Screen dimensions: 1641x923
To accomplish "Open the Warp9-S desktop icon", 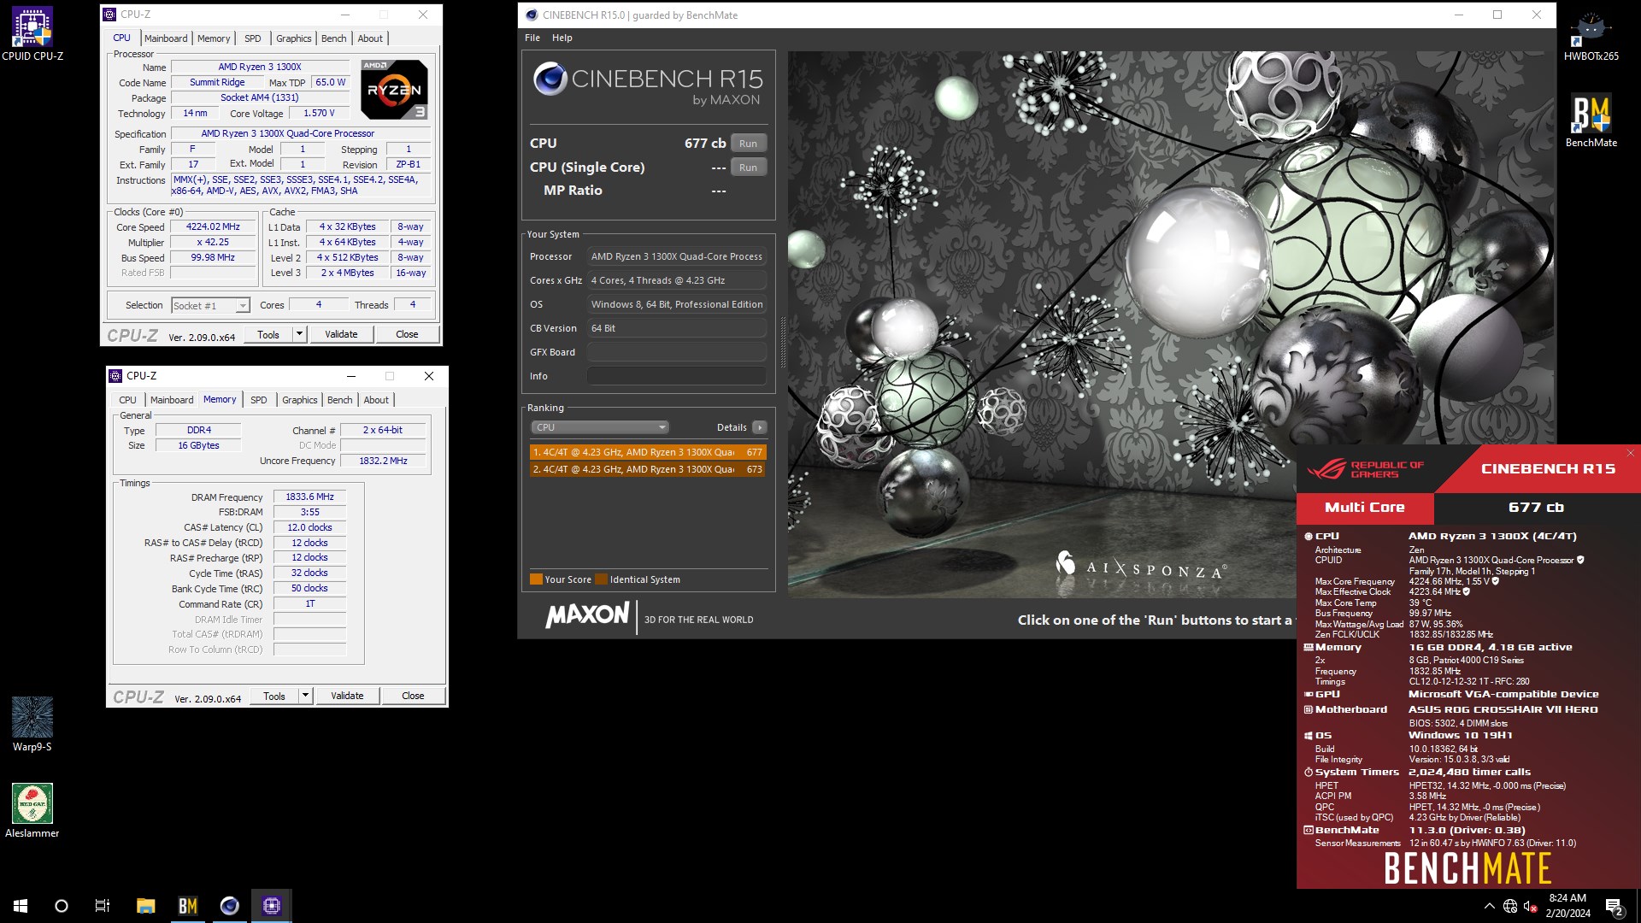I will click(x=32, y=725).
